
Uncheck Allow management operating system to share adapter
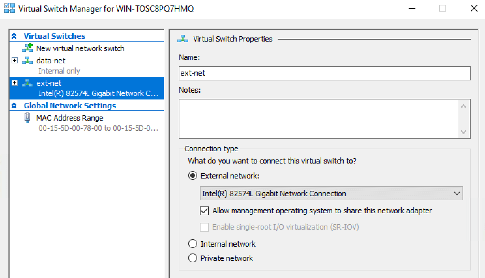tap(204, 211)
